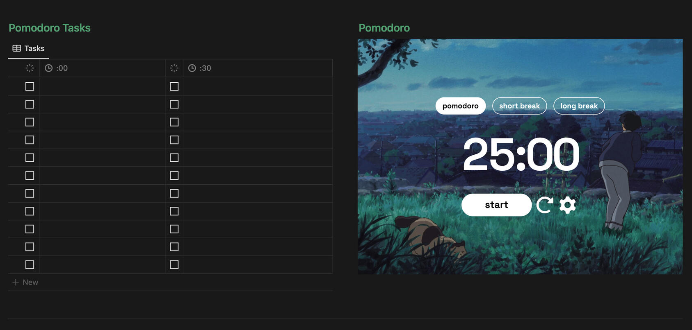Select the pomodoro mode pill
The height and width of the screenshot is (330, 692).
pyautogui.click(x=460, y=106)
